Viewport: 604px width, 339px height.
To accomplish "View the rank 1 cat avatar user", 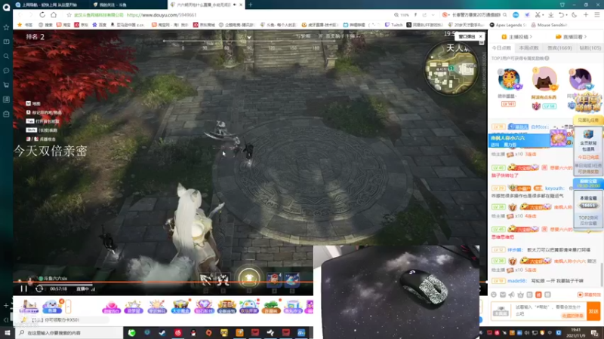I will click(x=544, y=80).
